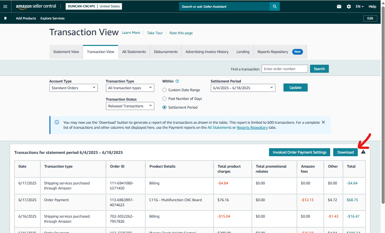Click the $68.75 total amount link
Viewport: 385px width, 233px height.
point(352,200)
